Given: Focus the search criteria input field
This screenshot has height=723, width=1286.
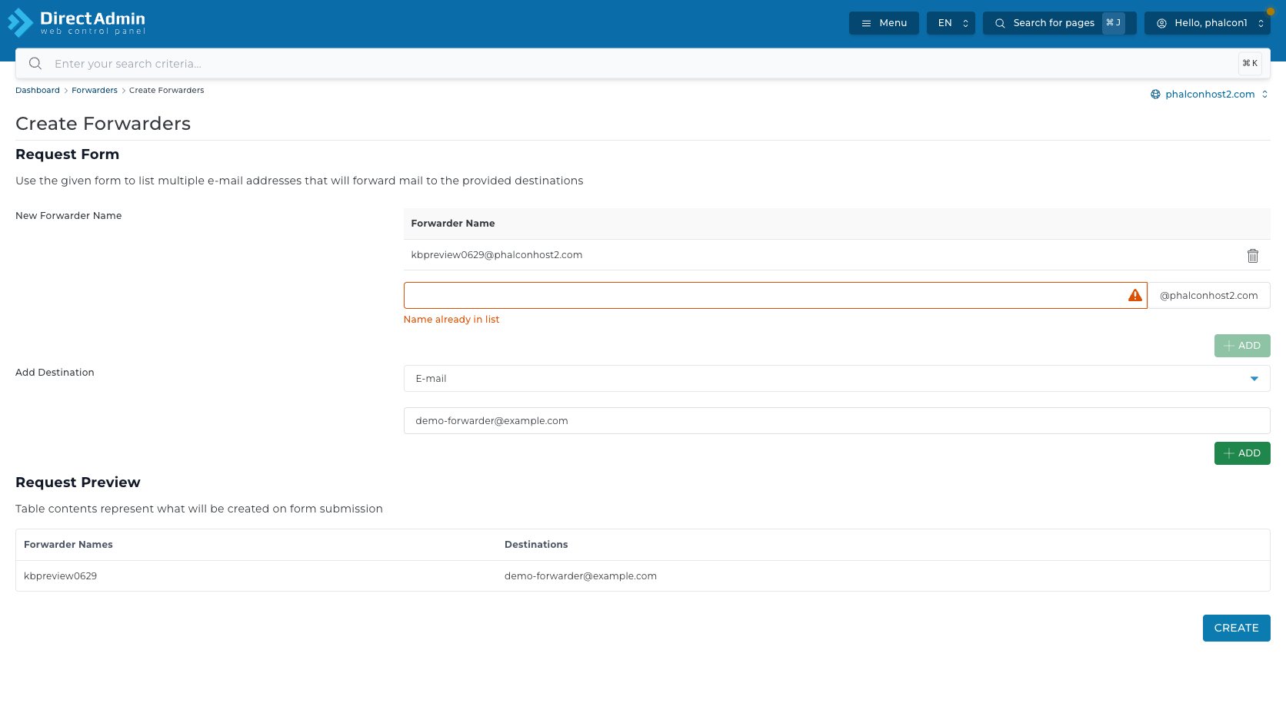Looking at the screenshot, I should coord(642,64).
